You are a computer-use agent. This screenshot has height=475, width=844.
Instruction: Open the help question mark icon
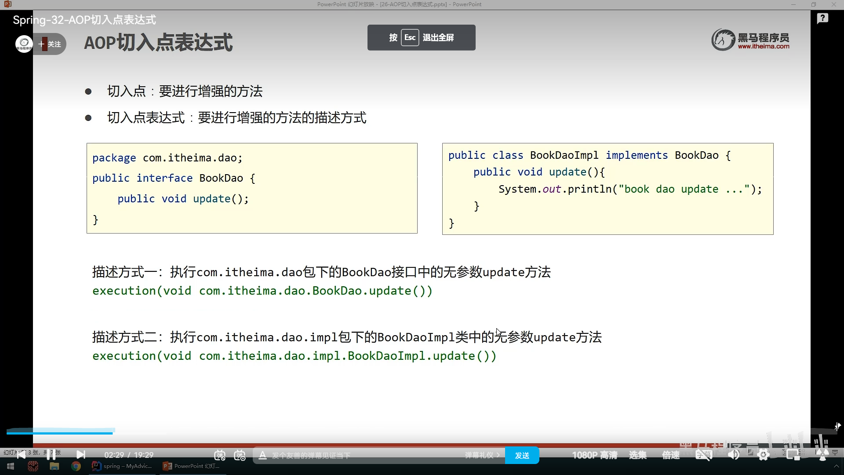(x=822, y=18)
